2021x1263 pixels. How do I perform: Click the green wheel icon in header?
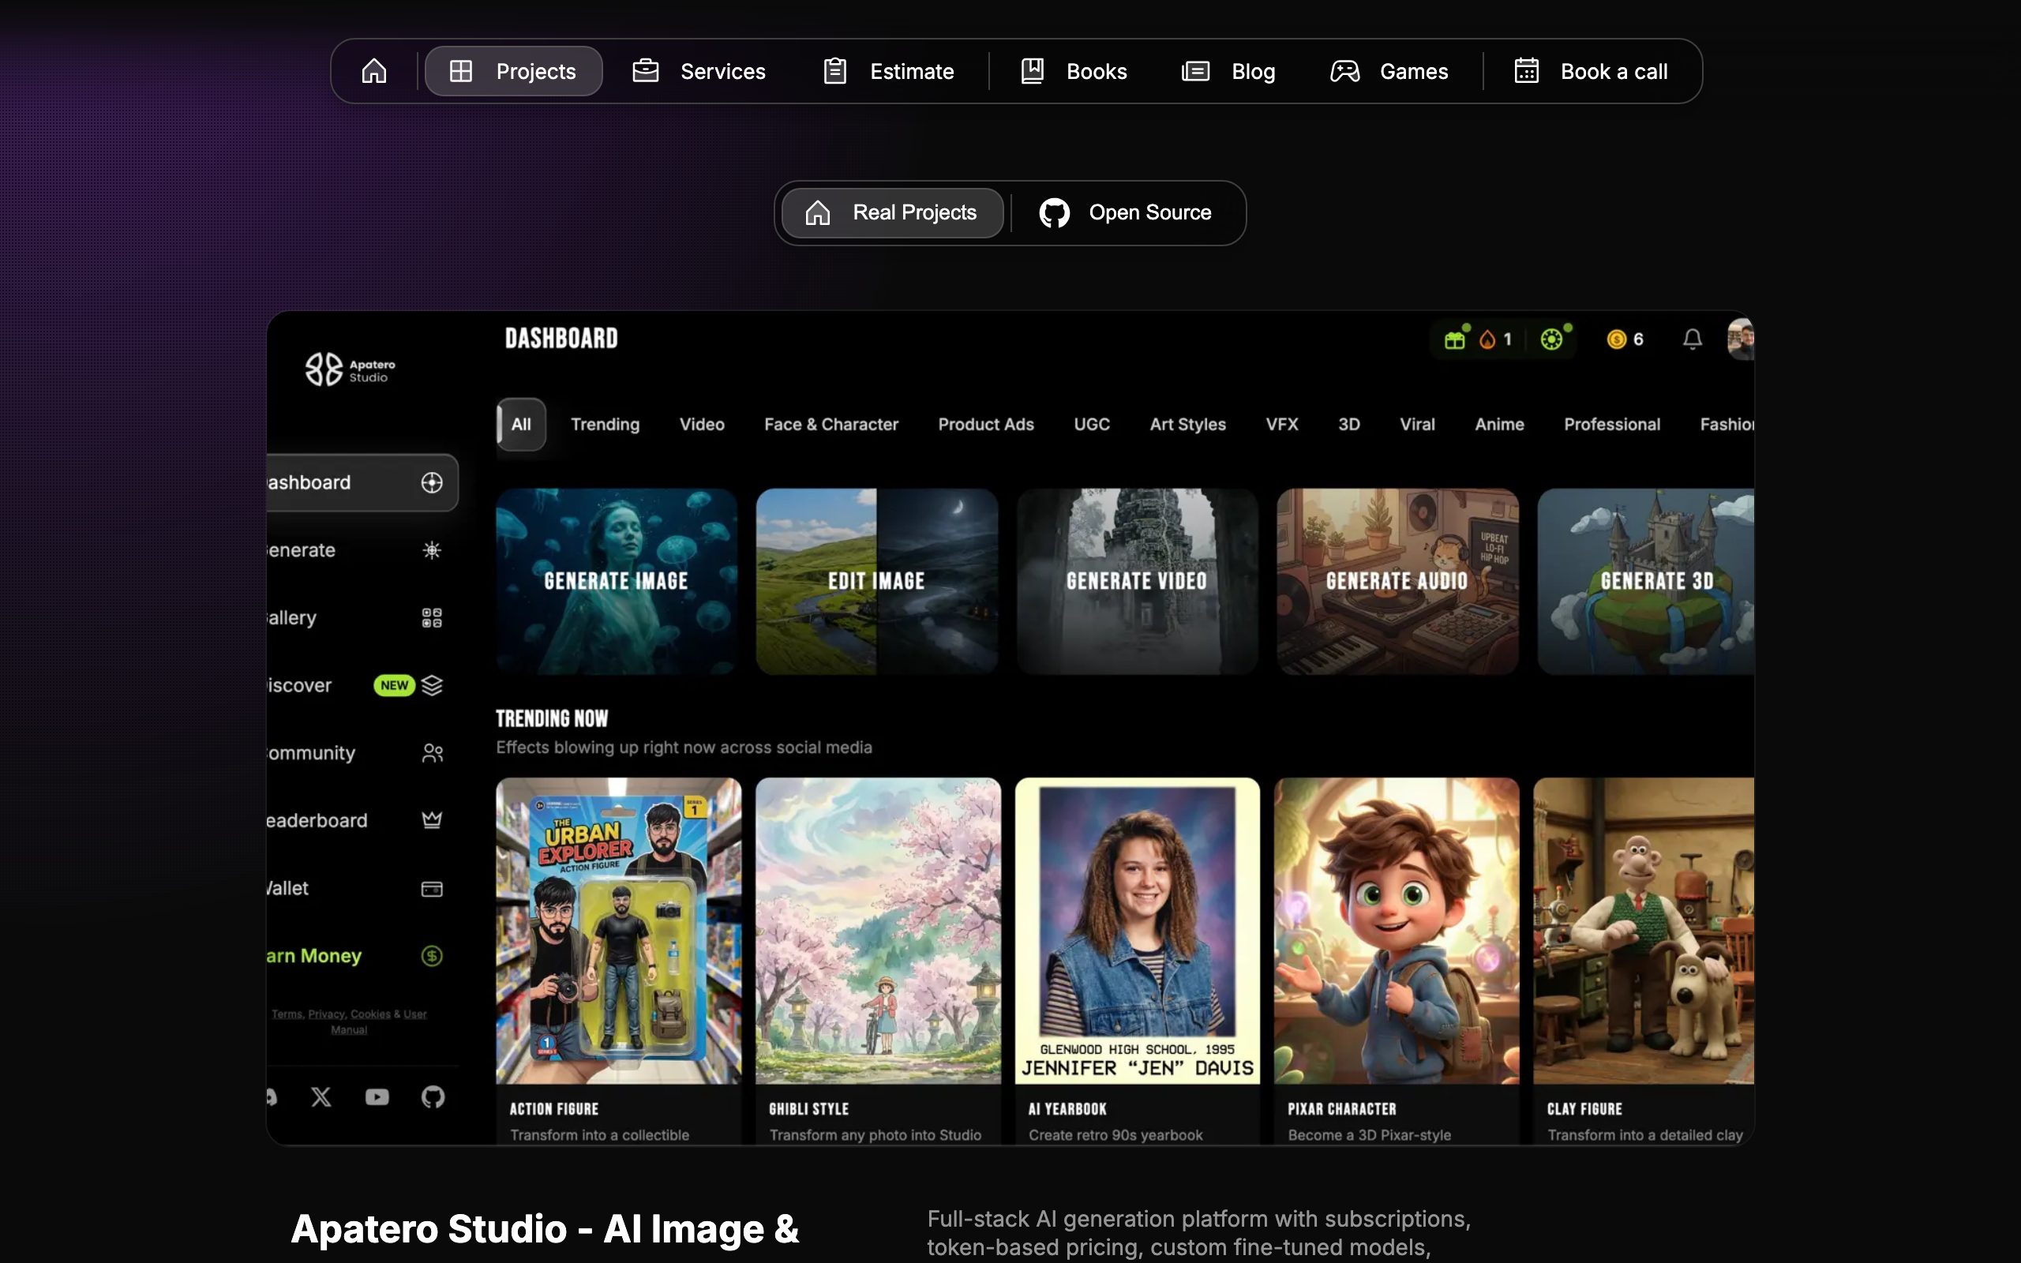pyautogui.click(x=1551, y=339)
